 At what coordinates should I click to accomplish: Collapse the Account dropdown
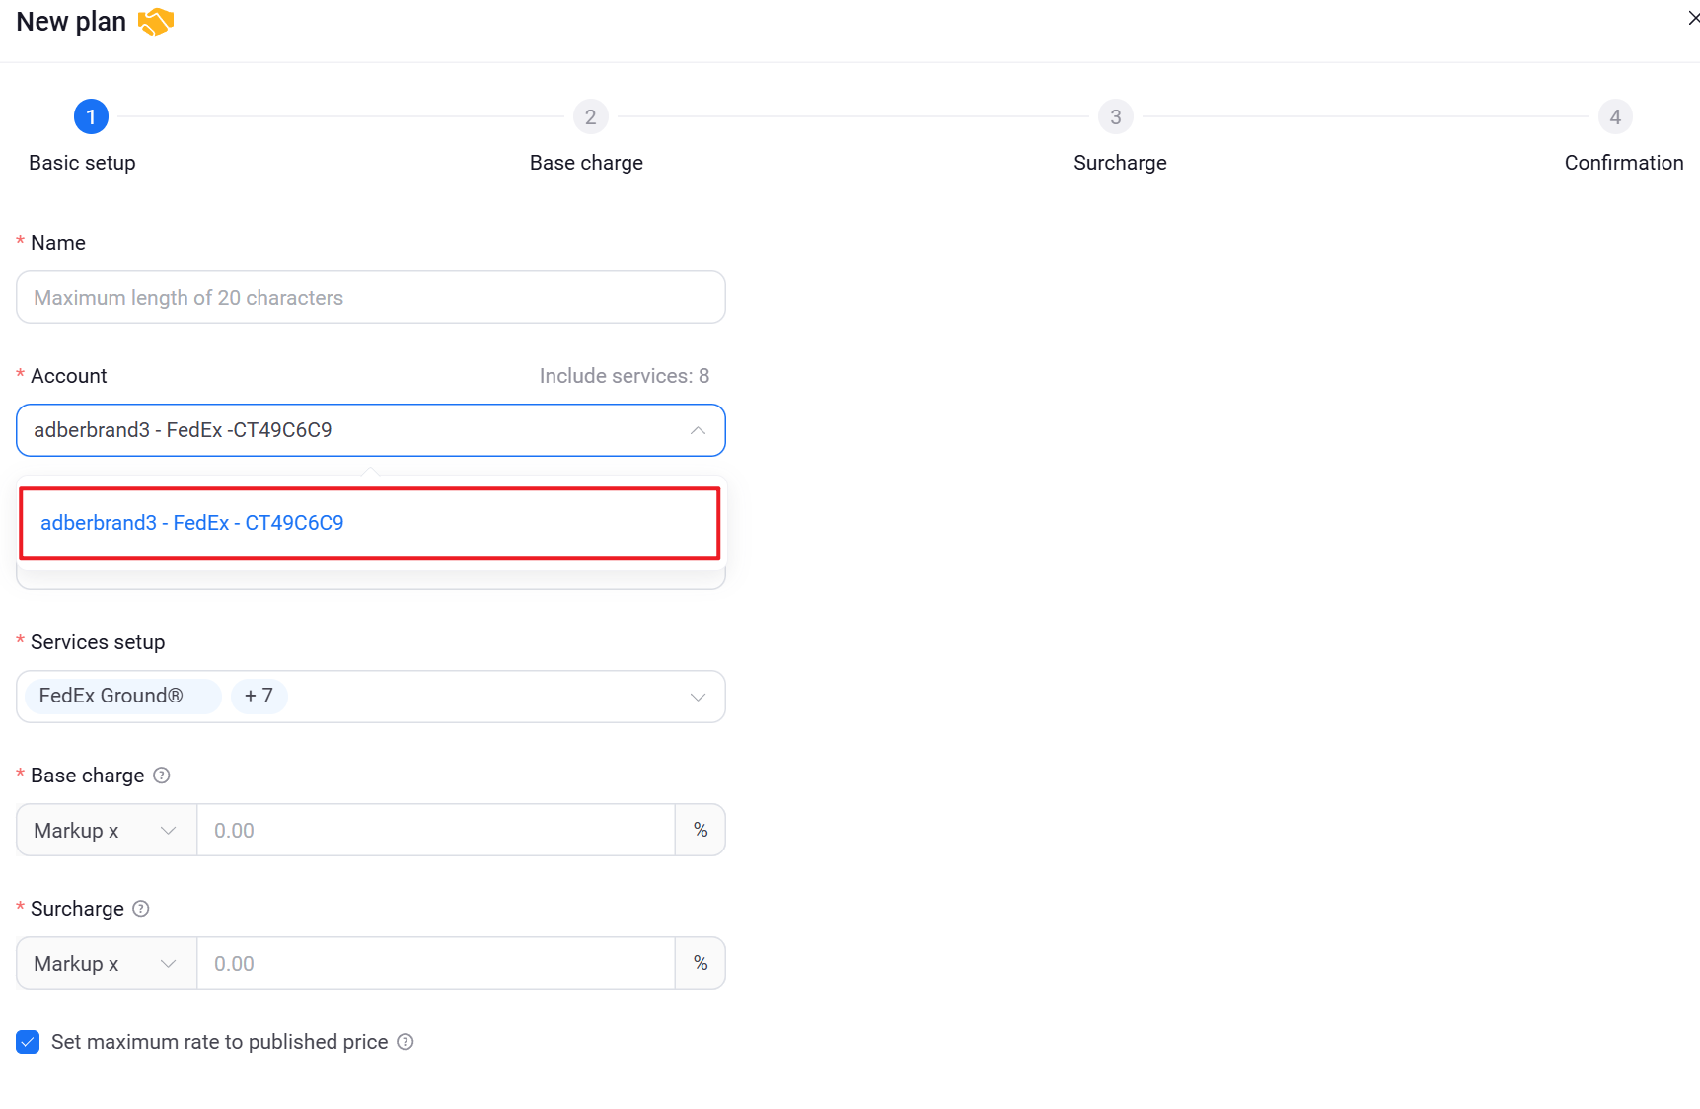(698, 430)
